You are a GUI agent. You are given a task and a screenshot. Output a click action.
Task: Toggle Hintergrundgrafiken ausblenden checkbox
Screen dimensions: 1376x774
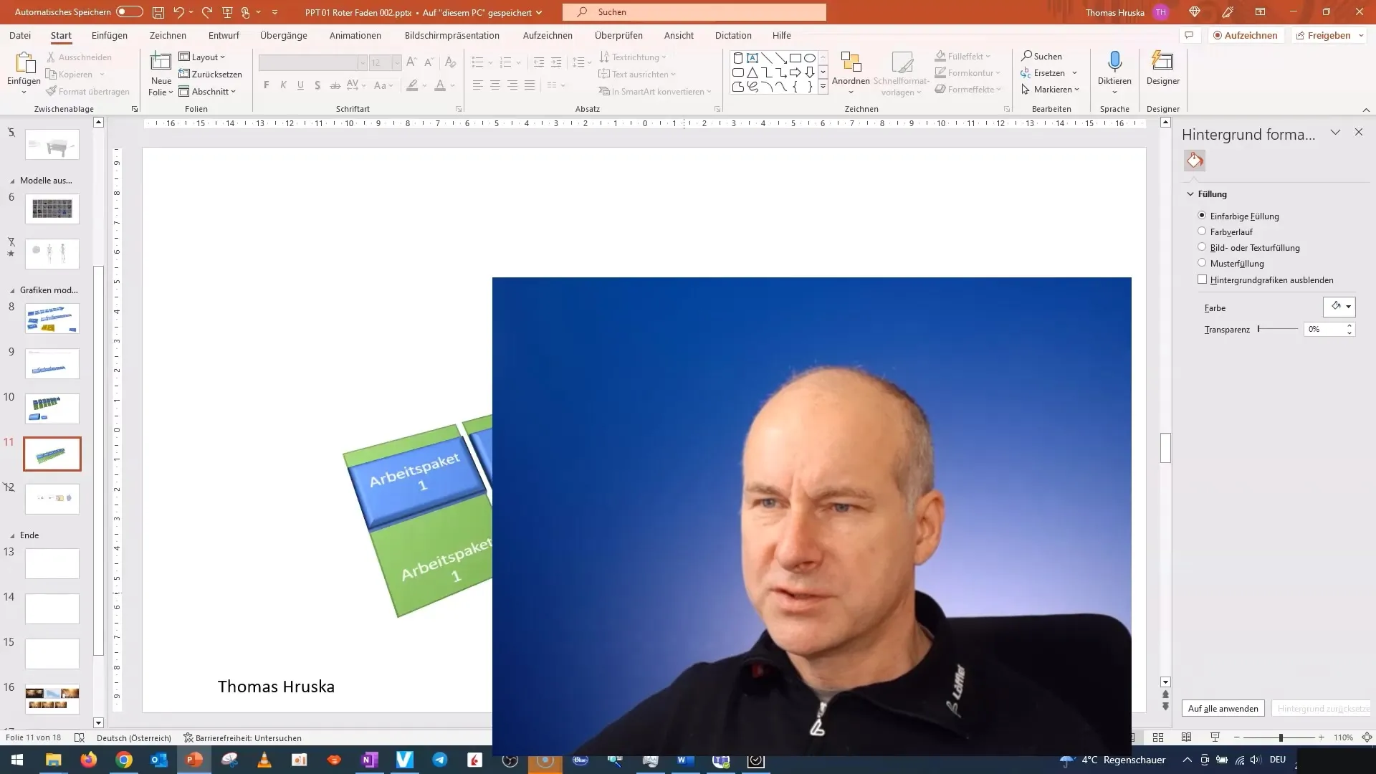click(x=1202, y=279)
